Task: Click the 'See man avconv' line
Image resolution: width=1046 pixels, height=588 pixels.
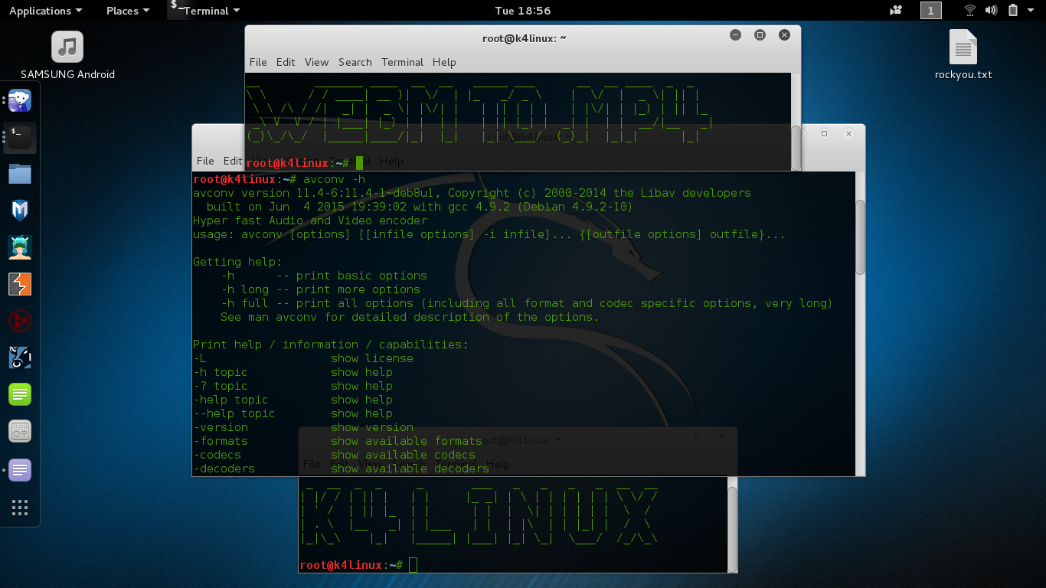Action: pyautogui.click(x=410, y=317)
